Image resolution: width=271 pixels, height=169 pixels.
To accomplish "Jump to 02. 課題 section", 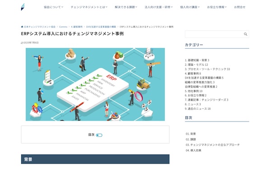I will (191, 140).
